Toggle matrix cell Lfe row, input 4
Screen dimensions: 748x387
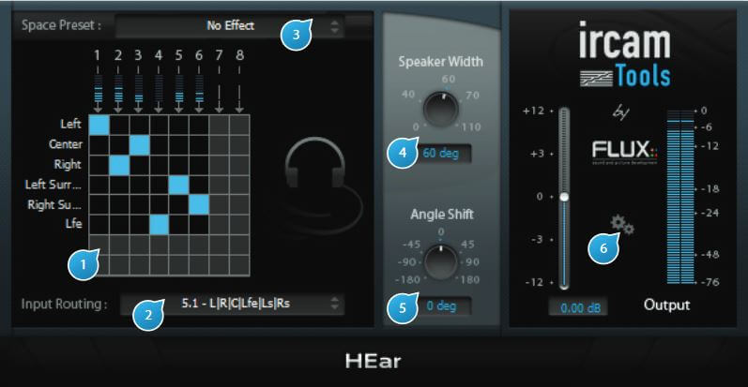[160, 225]
